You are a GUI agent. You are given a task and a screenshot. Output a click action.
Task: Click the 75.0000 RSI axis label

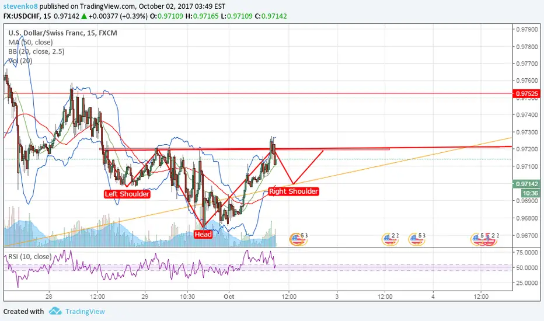pos(527,252)
